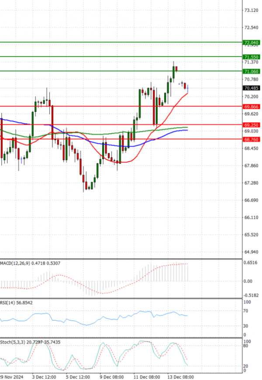This screenshot has width=262, height=380.
Task: Click the RSI scale level 70
Action: click(246, 311)
